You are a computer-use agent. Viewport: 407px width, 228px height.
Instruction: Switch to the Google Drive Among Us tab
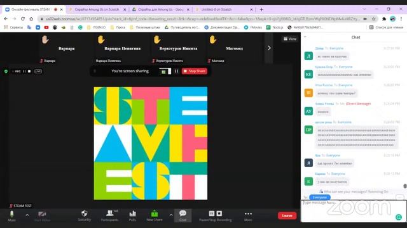click(160, 9)
